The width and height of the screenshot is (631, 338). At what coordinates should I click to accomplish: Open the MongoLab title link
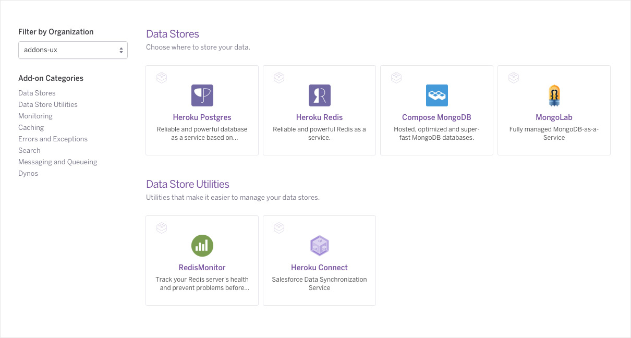tap(554, 117)
